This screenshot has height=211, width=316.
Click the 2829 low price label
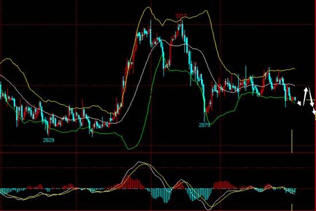(x=48, y=140)
